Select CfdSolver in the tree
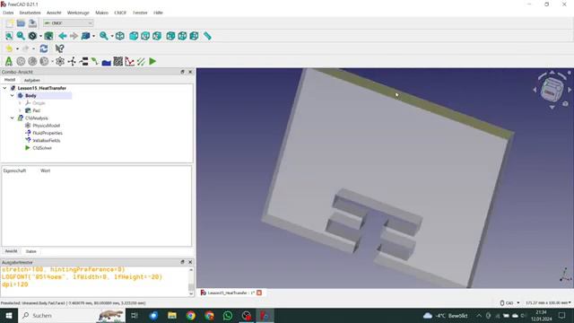 pyautogui.click(x=42, y=148)
